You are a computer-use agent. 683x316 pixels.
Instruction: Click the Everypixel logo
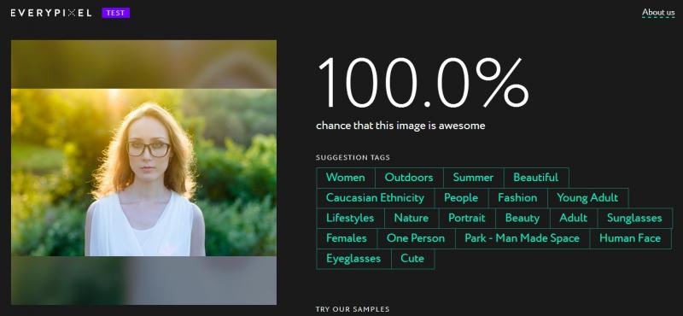click(x=51, y=13)
